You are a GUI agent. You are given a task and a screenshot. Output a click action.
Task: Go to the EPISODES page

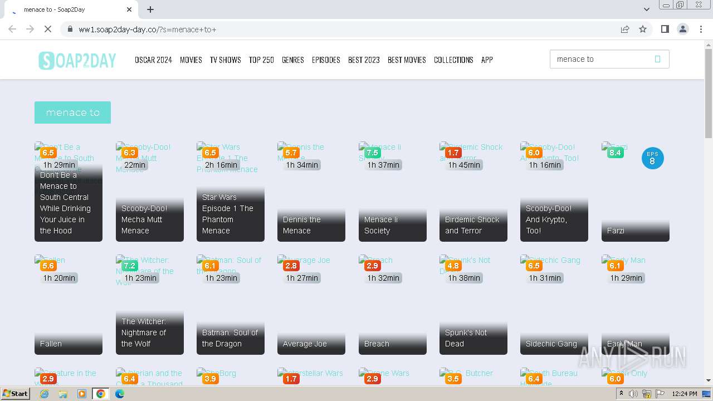click(326, 60)
